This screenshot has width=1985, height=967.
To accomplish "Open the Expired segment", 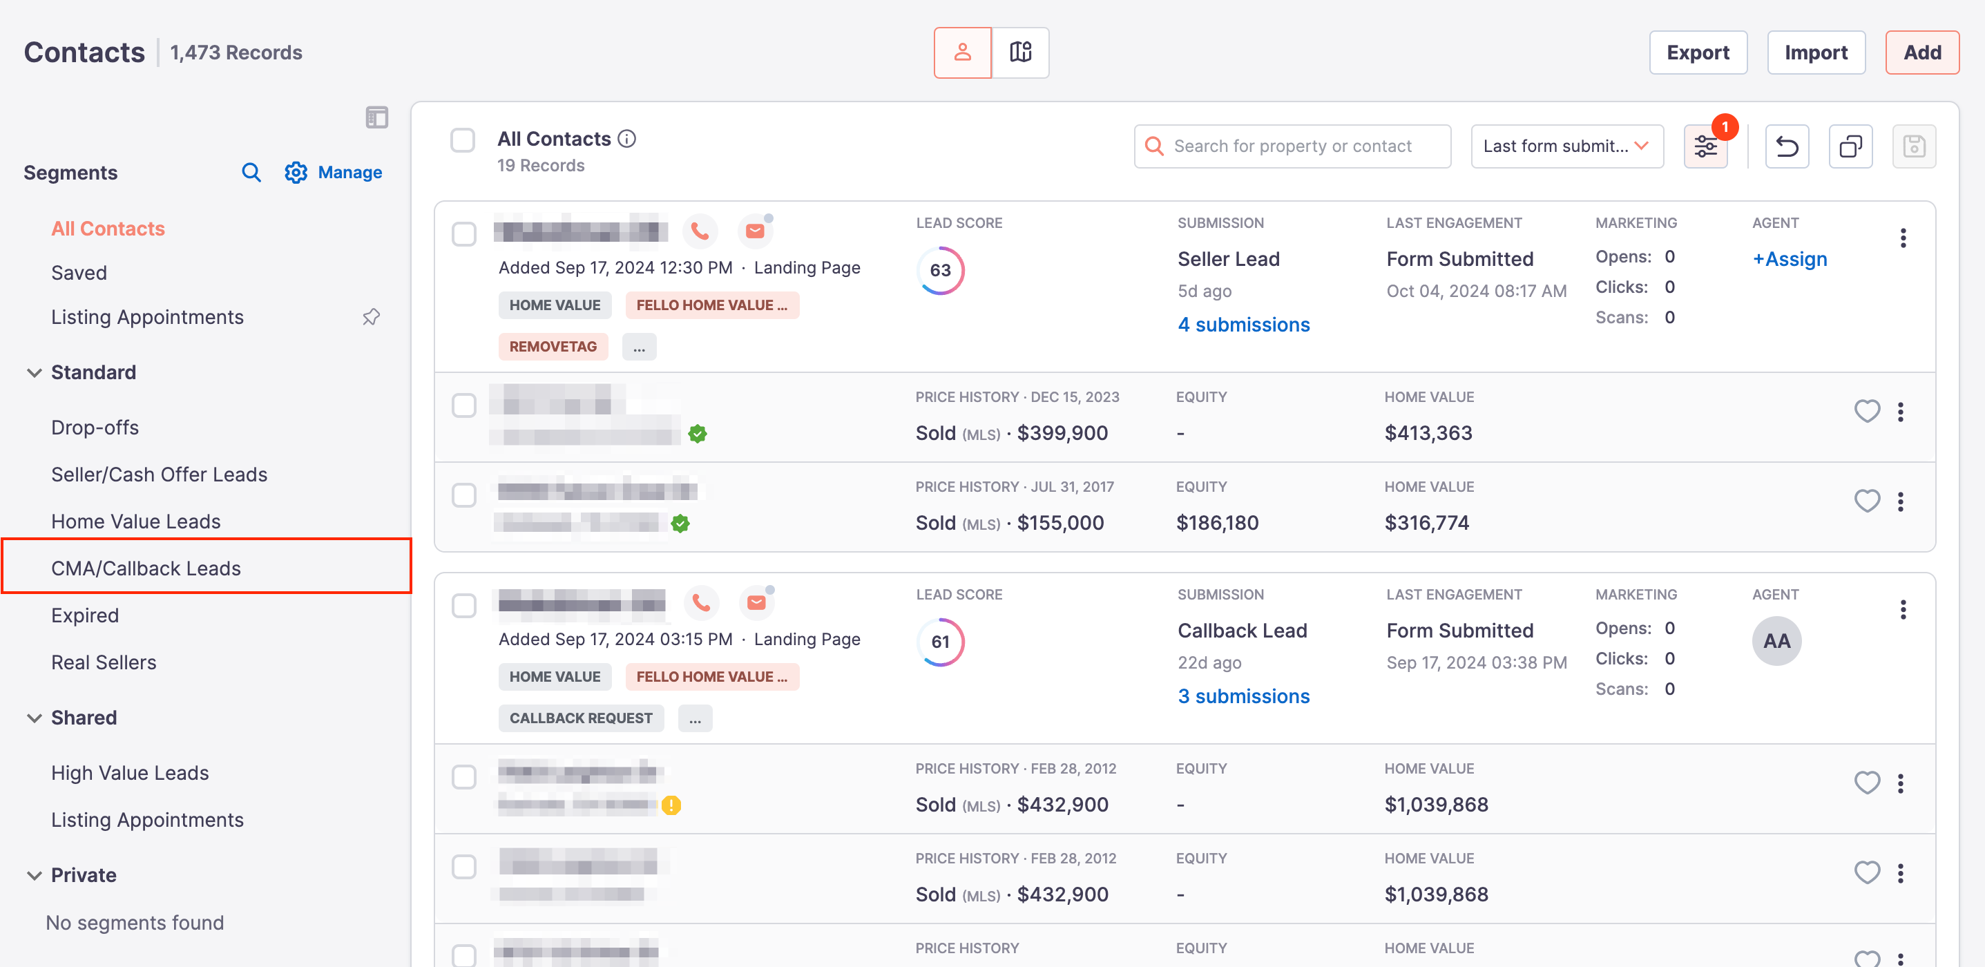I will (85, 615).
